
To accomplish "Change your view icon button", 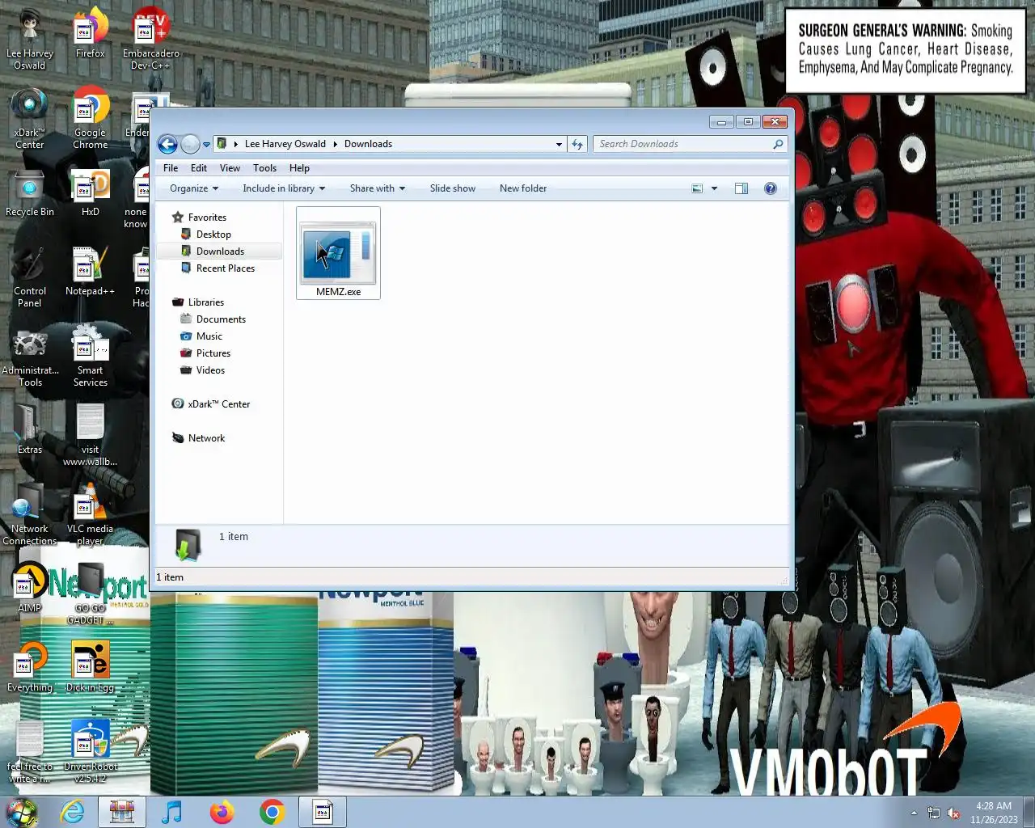I will 697,188.
